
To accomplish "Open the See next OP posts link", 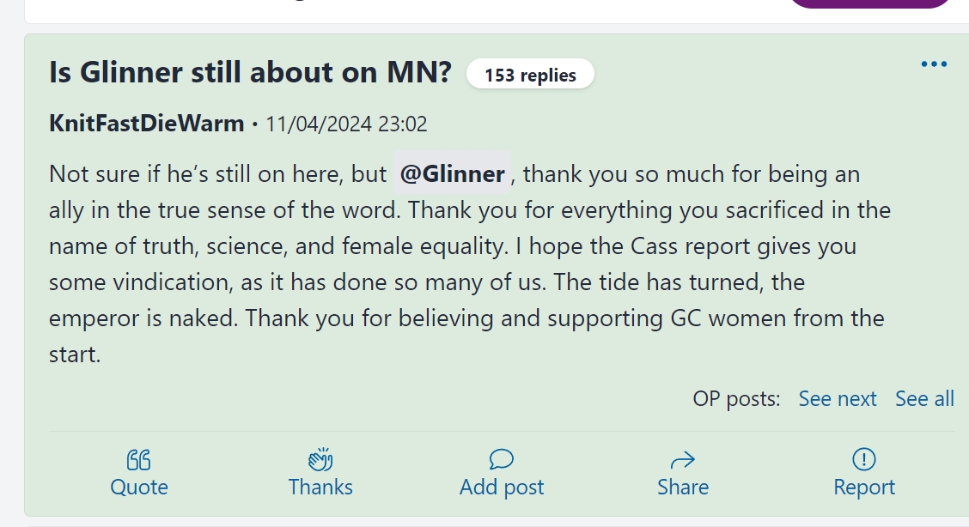I will [838, 398].
